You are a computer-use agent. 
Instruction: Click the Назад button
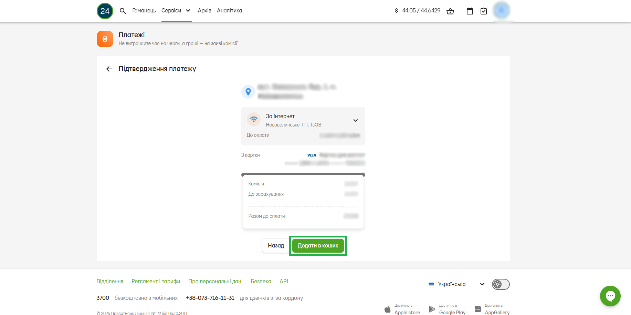[276, 246]
